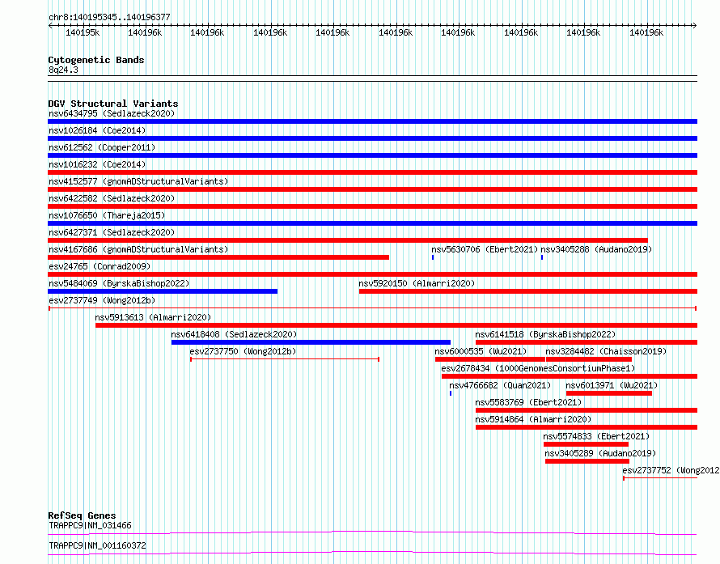
Task: Click the thin red line under esv2737752
Action: click(660, 478)
